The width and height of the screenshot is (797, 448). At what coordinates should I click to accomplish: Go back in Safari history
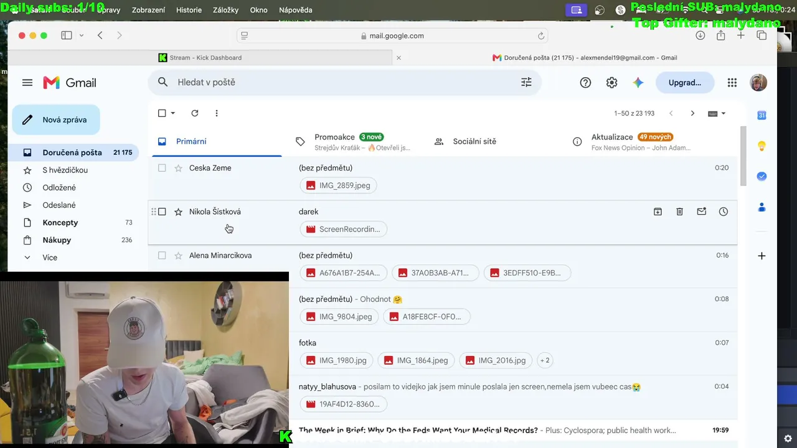click(x=100, y=35)
